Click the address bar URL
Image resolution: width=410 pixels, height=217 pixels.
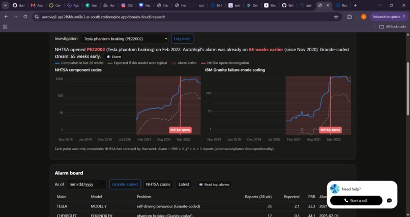coord(104,17)
